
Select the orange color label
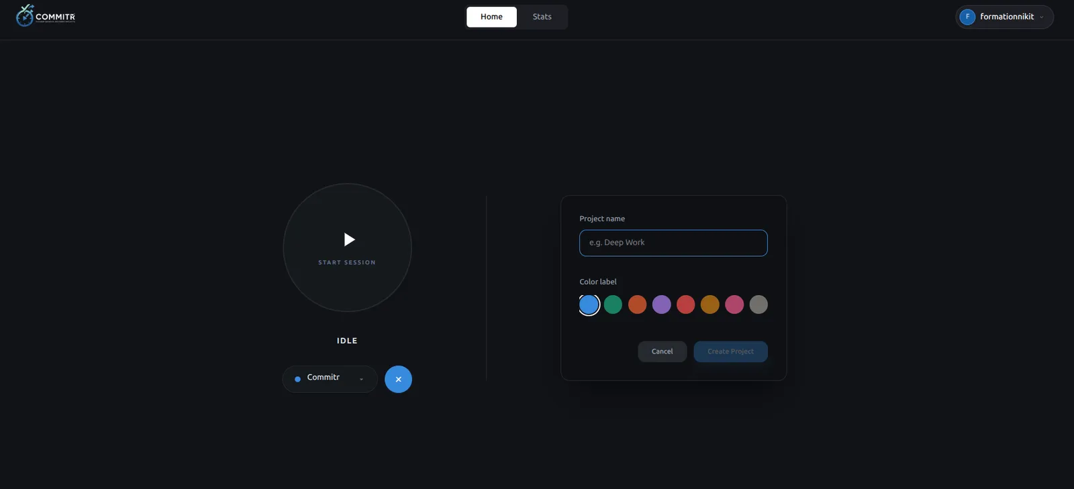tap(637, 305)
